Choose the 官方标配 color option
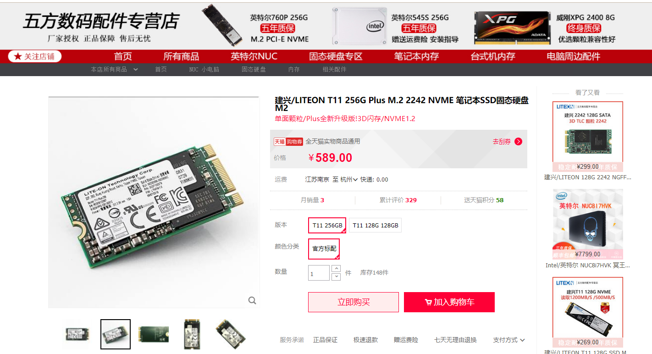Image resolution: width=652 pixels, height=354 pixels. [324, 249]
